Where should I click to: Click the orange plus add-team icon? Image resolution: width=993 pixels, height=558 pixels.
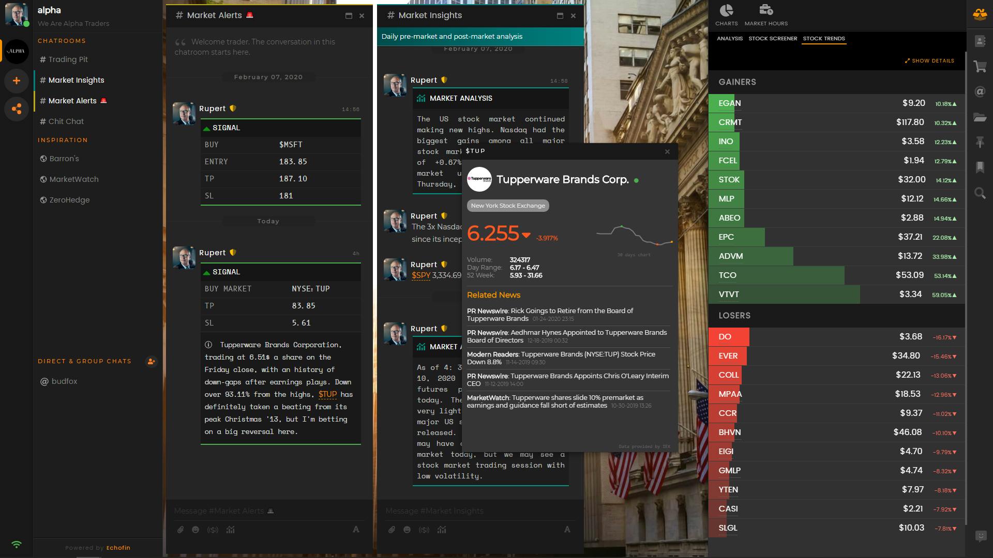point(17,81)
